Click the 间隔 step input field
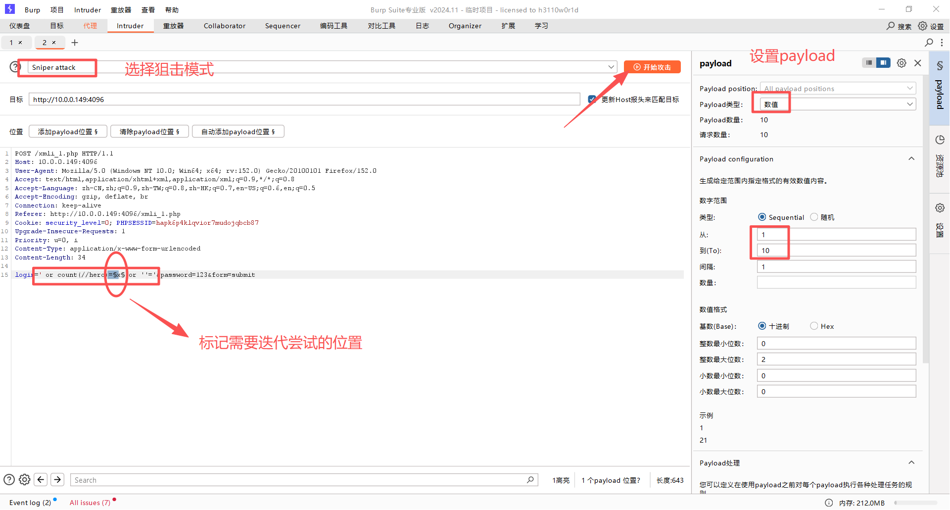Viewport: 950px width, 510px height. tap(836, 266)
